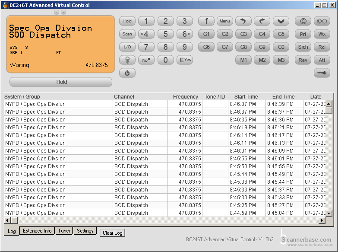Enlarge display with the plus button

(63, 13)
